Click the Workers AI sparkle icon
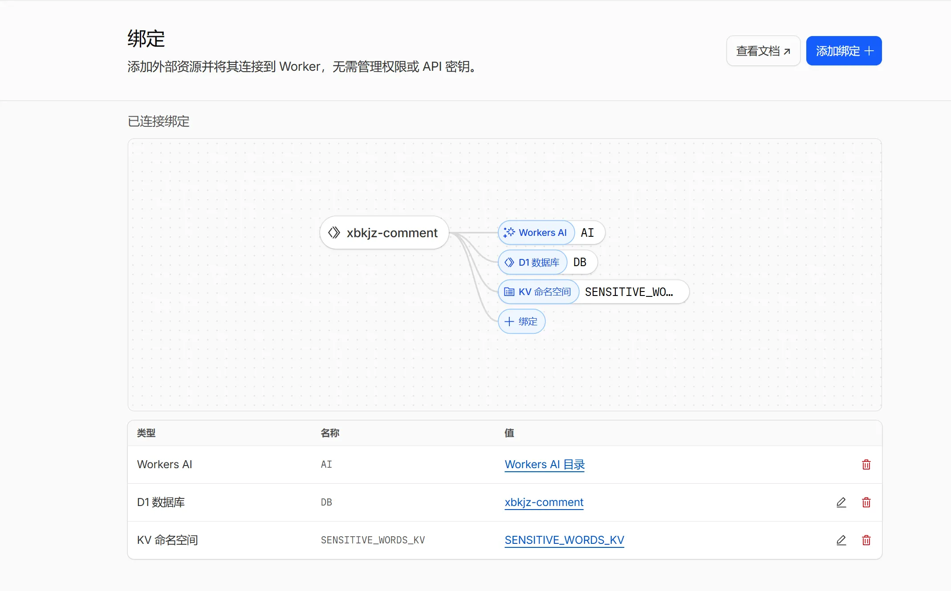This screenshot has width=951, height=591. [x=509, y=232]
